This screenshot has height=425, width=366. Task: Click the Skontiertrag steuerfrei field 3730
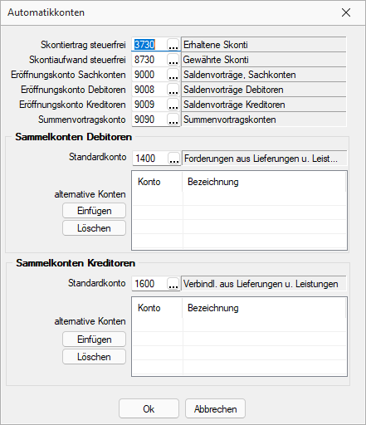[x=149, y=45]
